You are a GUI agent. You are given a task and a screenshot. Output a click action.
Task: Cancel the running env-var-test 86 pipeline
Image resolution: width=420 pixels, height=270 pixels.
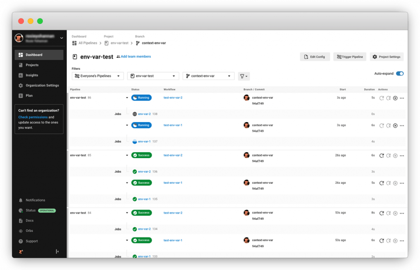click(x=395, y=98)
